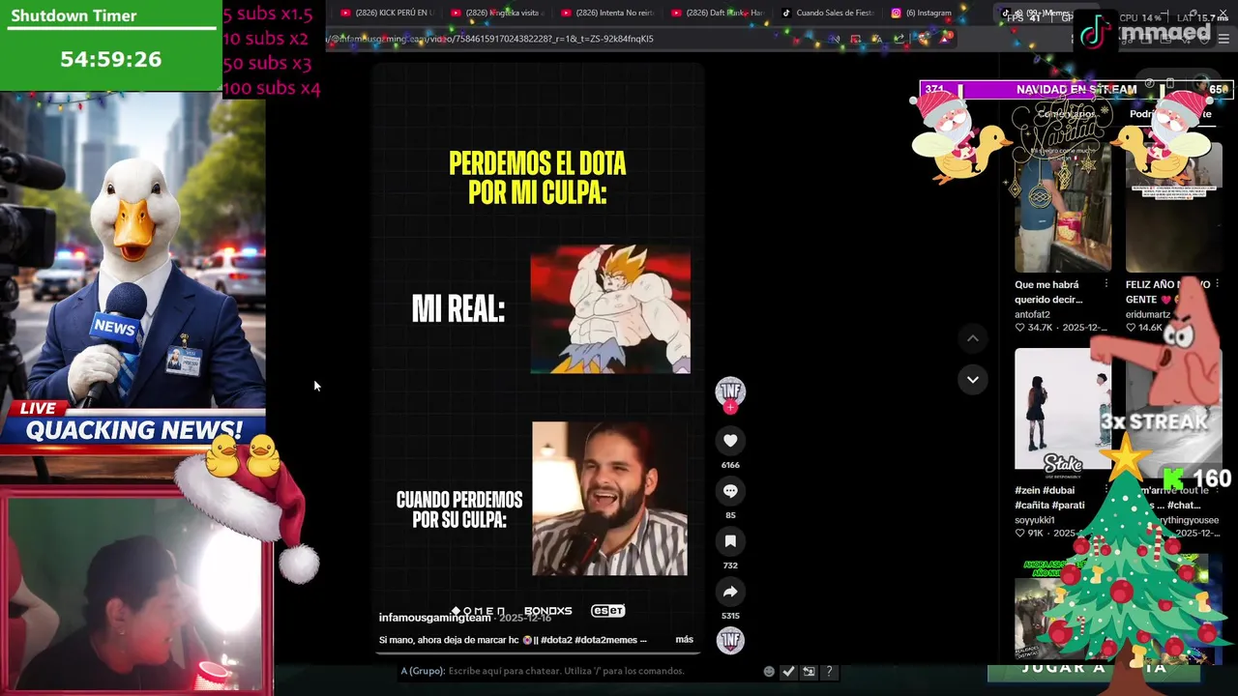Open the Instagram favicon tab
This screenshot has width=1238, height=696.
tap(897, 13)
